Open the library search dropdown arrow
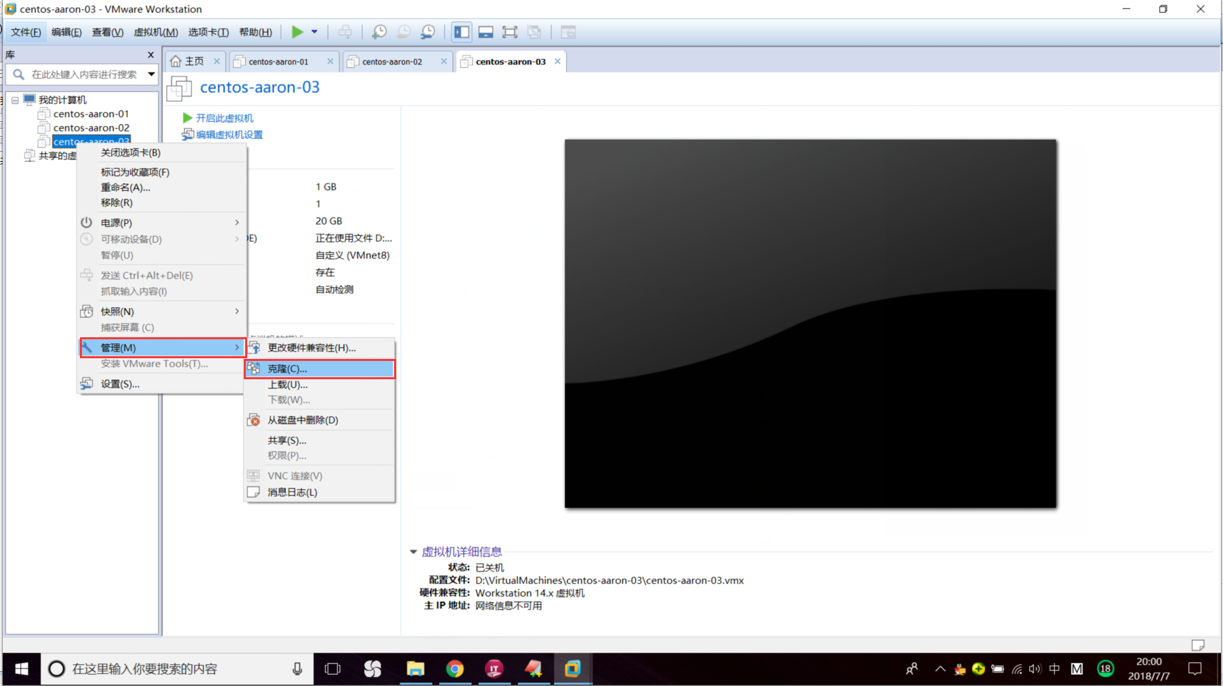Screen dimensions: 1223x686 151,74
